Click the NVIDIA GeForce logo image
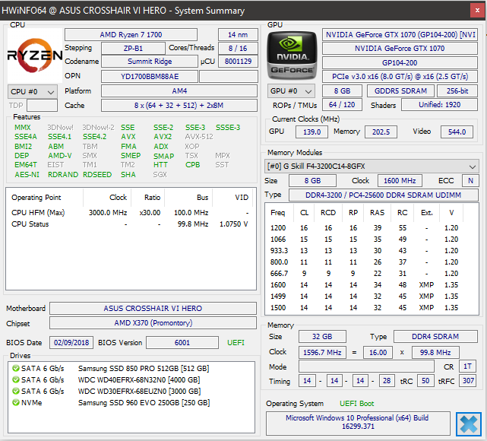The image size is (487, 441). click(292, 56)
